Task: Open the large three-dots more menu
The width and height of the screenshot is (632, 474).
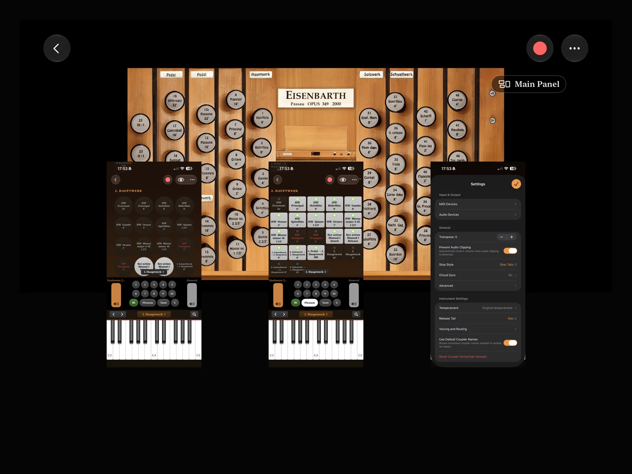Action: pos(574,48)
